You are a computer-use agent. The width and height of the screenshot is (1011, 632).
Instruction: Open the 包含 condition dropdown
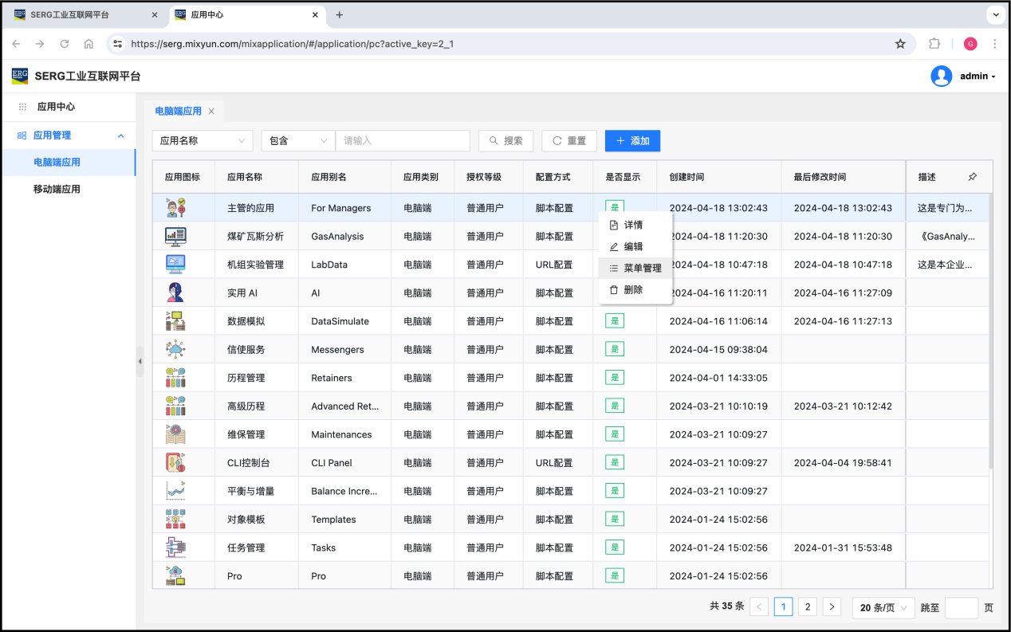tap(297, 141)
